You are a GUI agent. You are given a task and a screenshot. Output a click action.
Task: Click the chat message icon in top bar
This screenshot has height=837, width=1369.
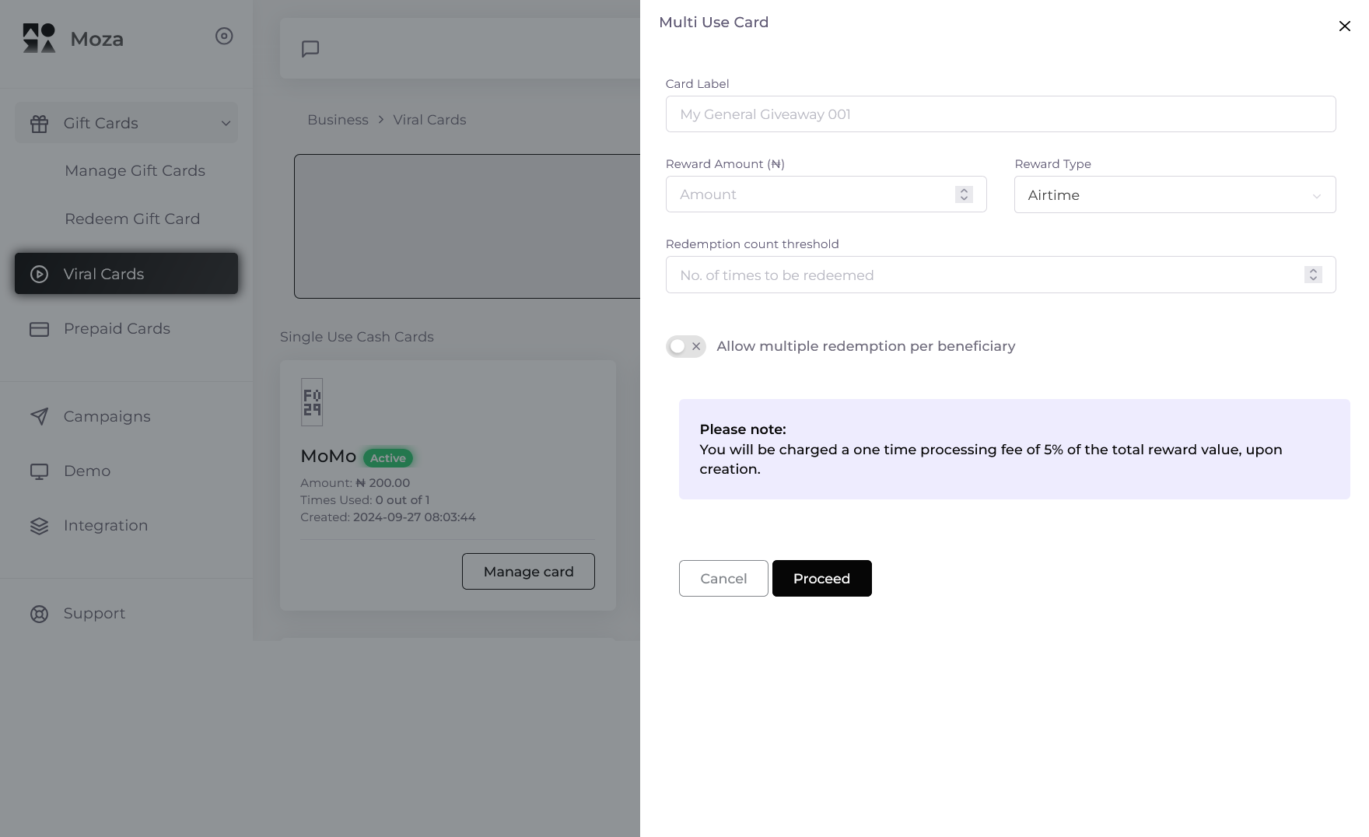(310, 49)
